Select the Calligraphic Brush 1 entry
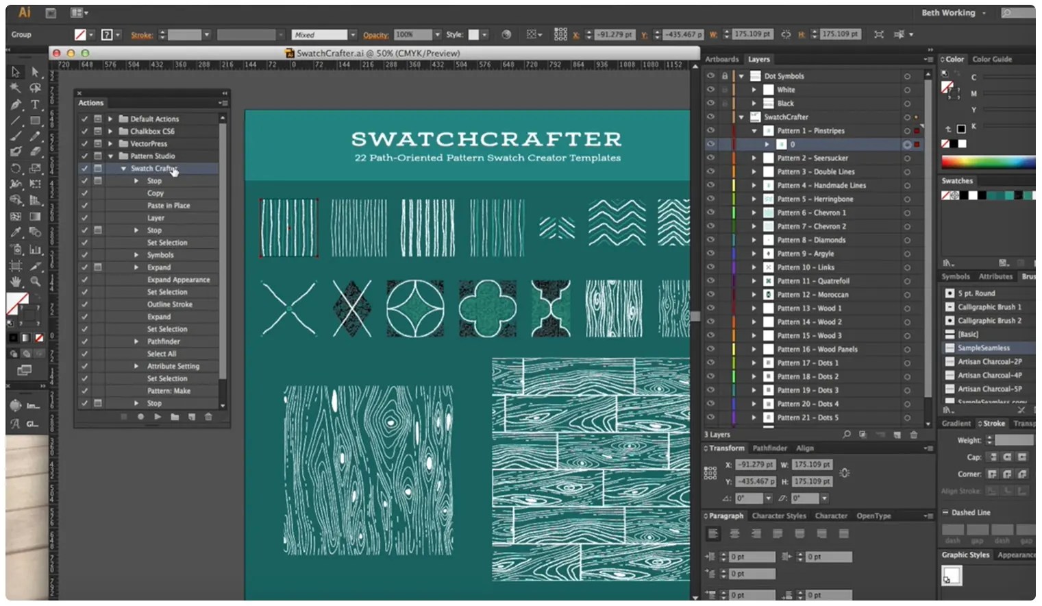 [989, 306]
